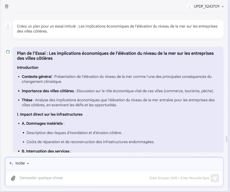Click the sparkle icon next to Inciter
Screen dimensions: 230x192
click(11, 163)
